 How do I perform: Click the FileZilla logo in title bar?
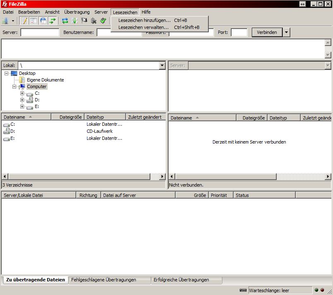(x=5, y=4)
